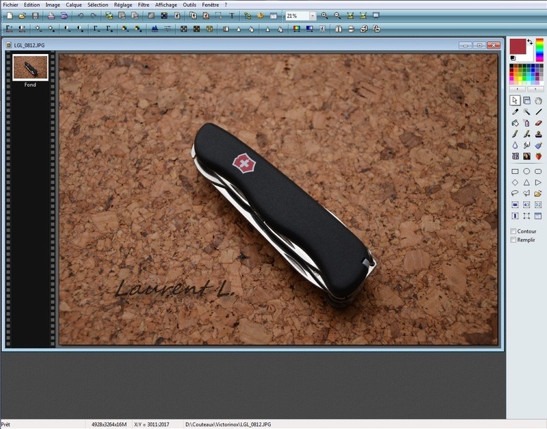Select the Smudge finger tool
Viewport: 547px width, 429px height.
[x=526, y=145]
